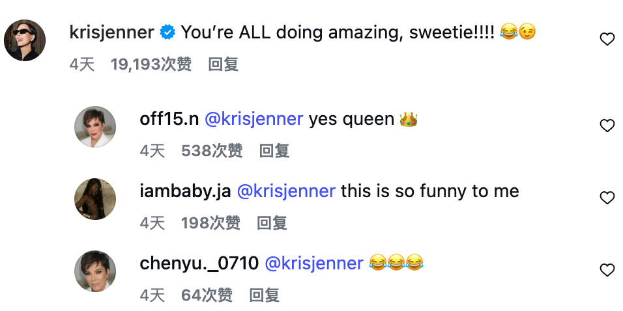
Task: Like chenyu._0710's reply with the heart icon
Action: pyautogui.click(x=607, y=270)
